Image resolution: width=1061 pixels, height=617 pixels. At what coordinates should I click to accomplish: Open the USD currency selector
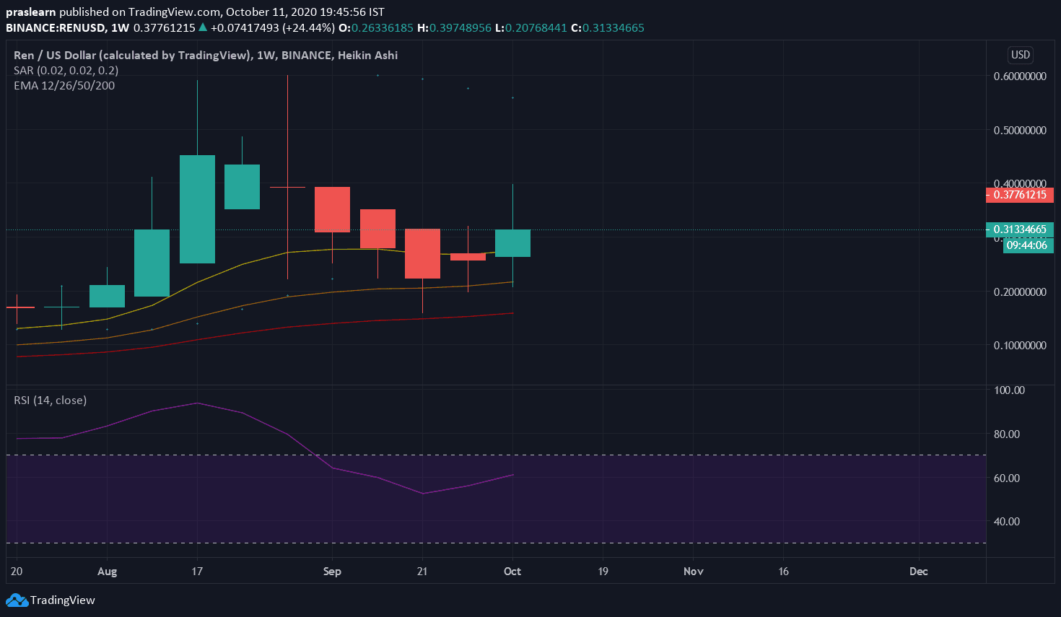point(1020,55)
